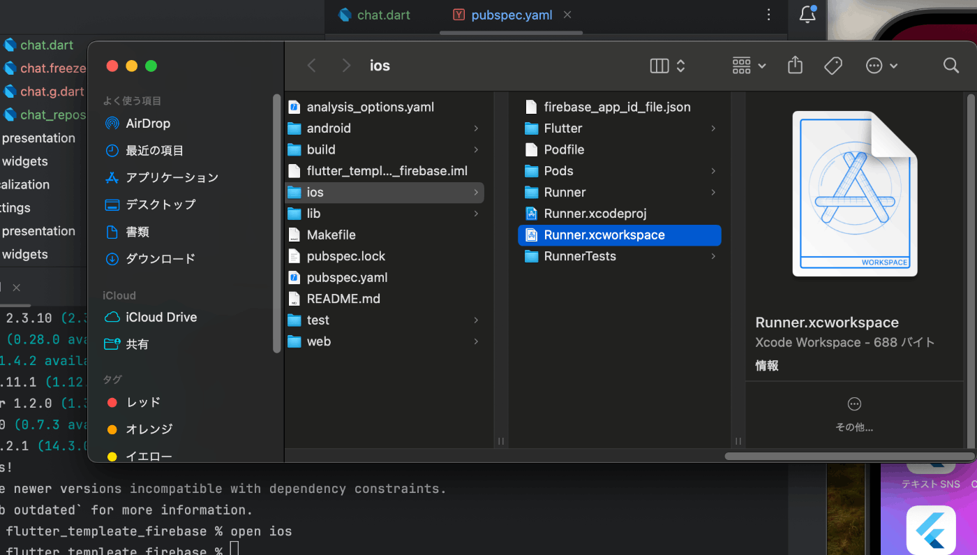Select デスクトップ in sidebar

pyautogui.click(x=150, y=205)
